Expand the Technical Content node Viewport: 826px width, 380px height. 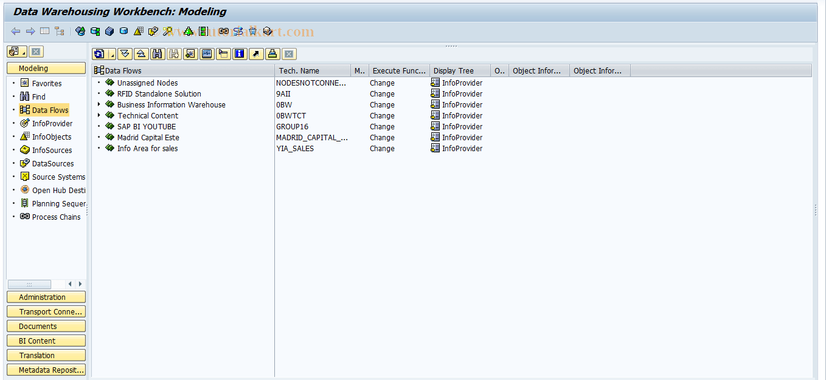coord(100,115)
